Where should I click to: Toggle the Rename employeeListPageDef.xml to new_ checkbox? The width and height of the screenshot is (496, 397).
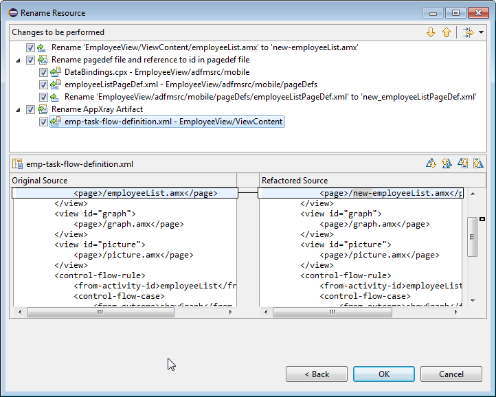(43, 97)
